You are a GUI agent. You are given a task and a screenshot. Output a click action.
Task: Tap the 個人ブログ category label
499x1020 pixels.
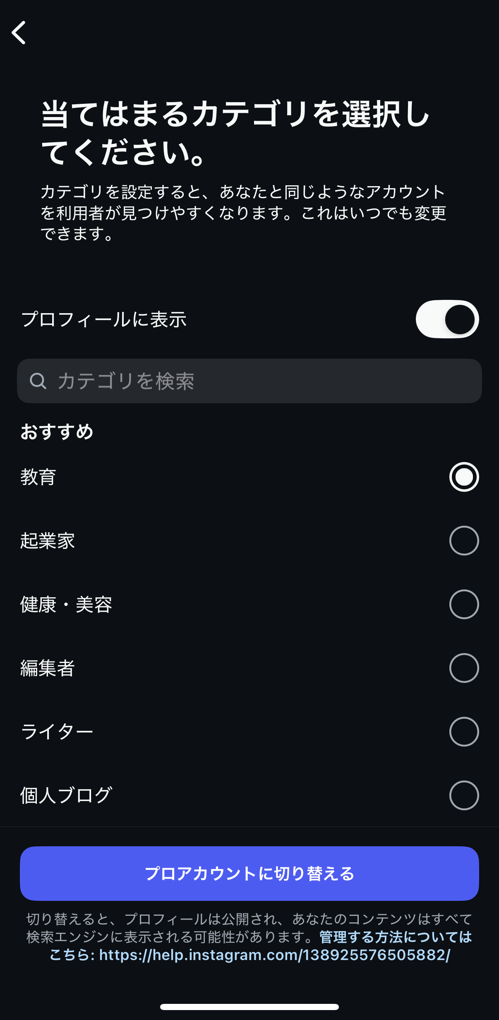pos(66,795)
